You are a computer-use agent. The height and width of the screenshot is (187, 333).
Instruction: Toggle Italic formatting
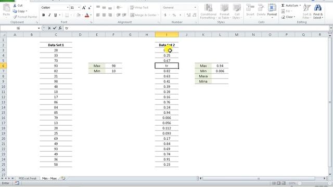(49, 15)
